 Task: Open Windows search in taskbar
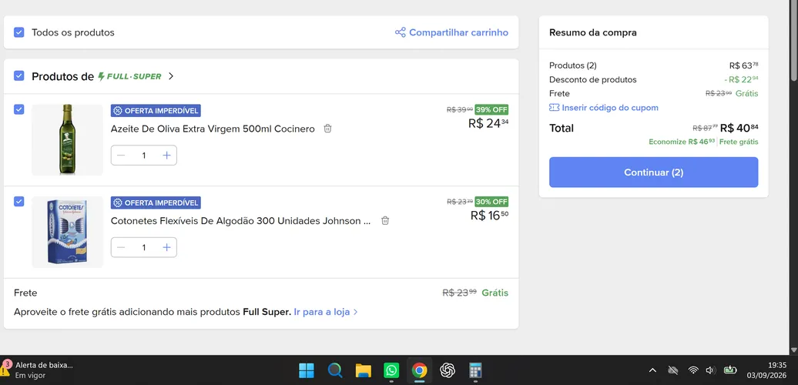(x=335, y=370)
